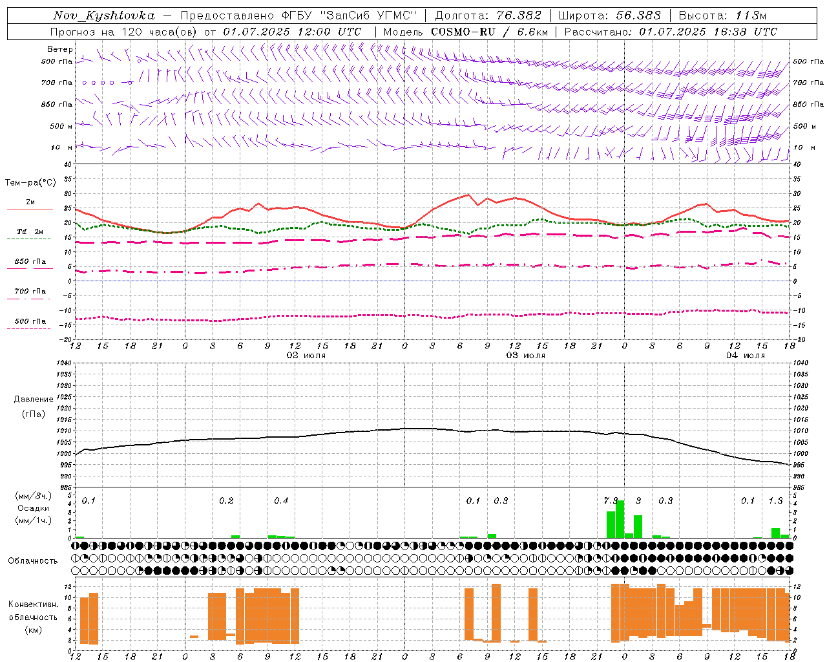
Task: Click the longitude value Долгота: 76.382
Action: point(488,16)
